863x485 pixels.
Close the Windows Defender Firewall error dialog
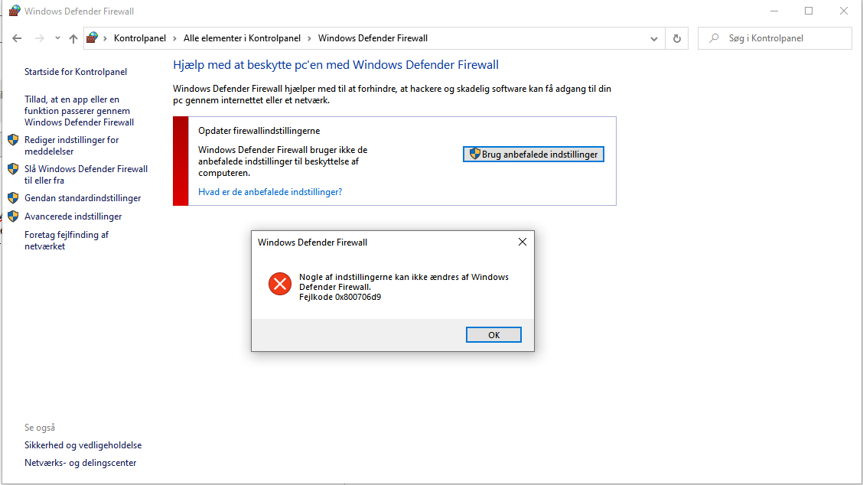[x=523, y=242]
